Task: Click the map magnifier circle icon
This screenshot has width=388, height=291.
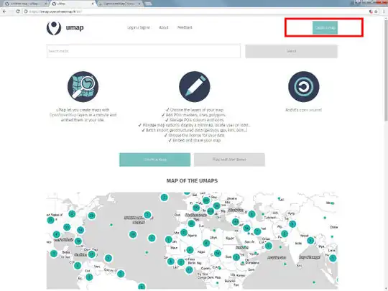Action: point(83,87)
